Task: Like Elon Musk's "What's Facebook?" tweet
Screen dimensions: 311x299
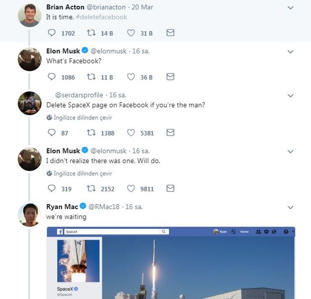Action: [131, 77]
